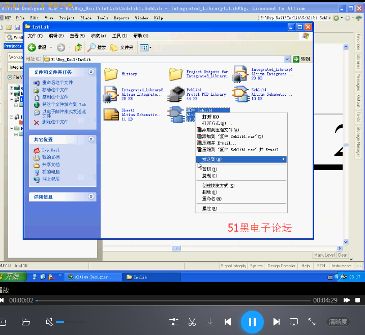
Task: Switch to Altium Projects panel tab
Action: 13,46
